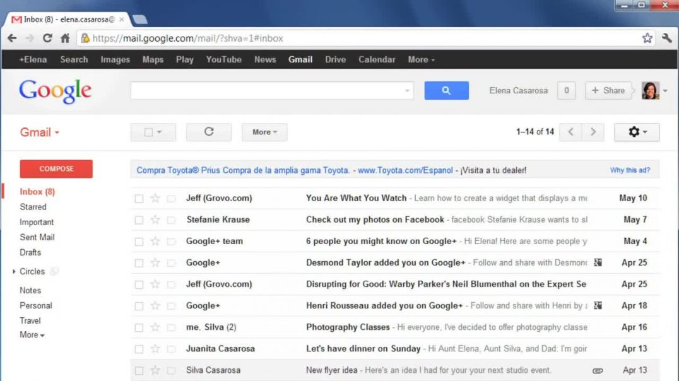Click the browser forward arrow

tap(30, 38)
